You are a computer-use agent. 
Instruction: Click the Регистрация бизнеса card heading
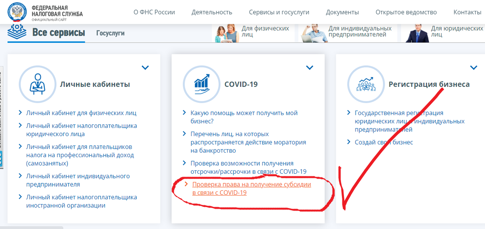tap(429, 84)
